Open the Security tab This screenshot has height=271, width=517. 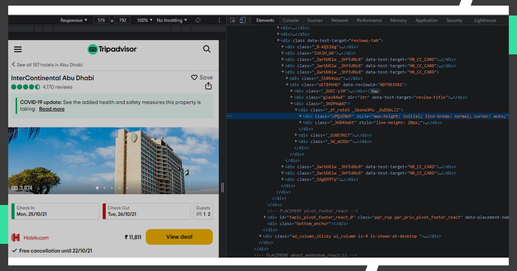pos(454,20)
